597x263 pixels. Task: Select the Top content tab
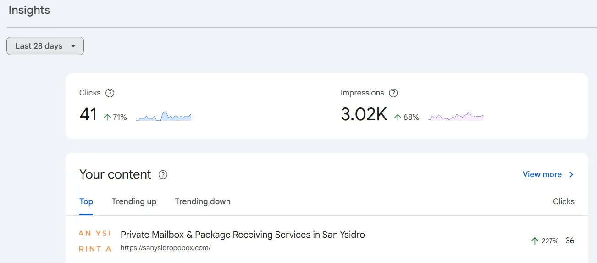[x=86, y=201]
